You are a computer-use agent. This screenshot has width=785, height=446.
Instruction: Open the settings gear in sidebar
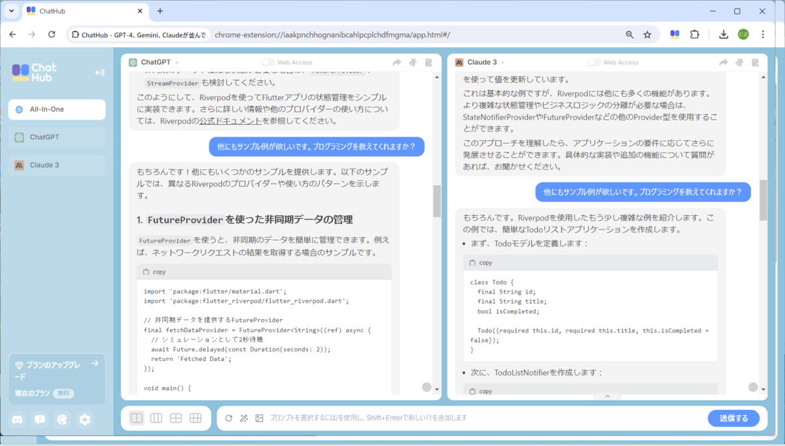[x=84, y=420]
